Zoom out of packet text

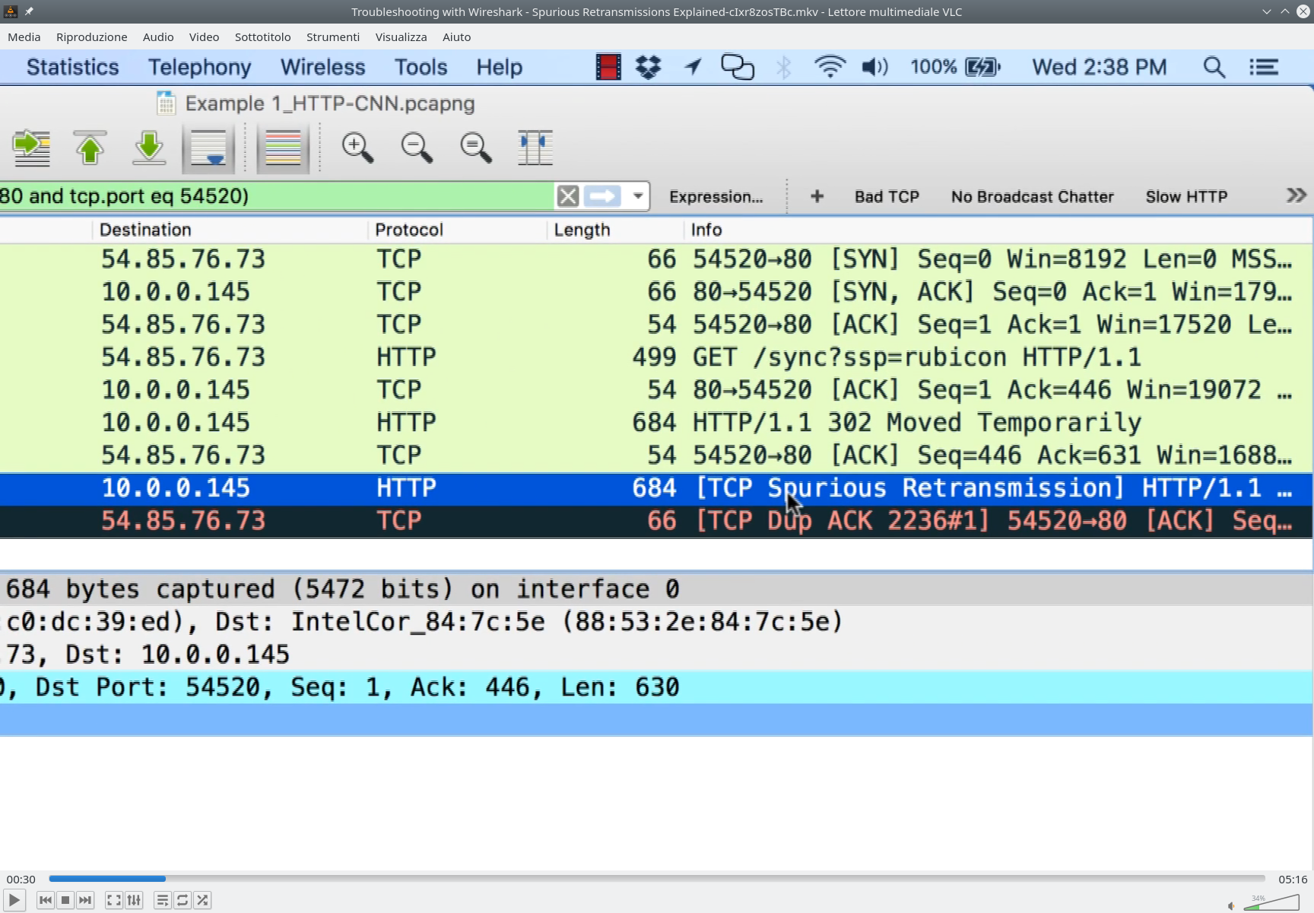tap(417, 147)
